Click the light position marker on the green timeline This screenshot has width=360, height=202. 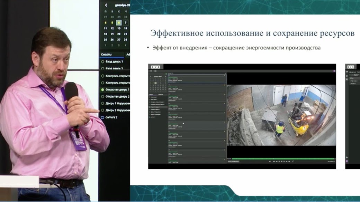click(273, 158)
